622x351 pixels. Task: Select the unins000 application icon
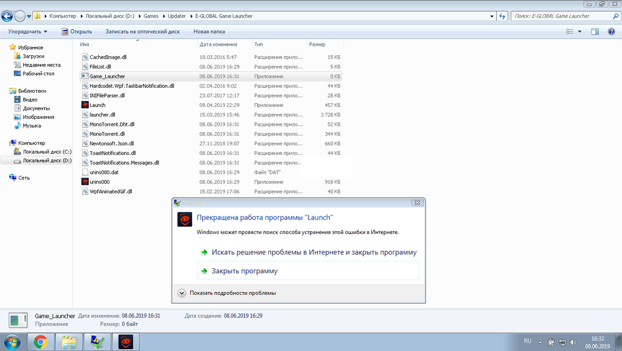(x=85, y=182)
